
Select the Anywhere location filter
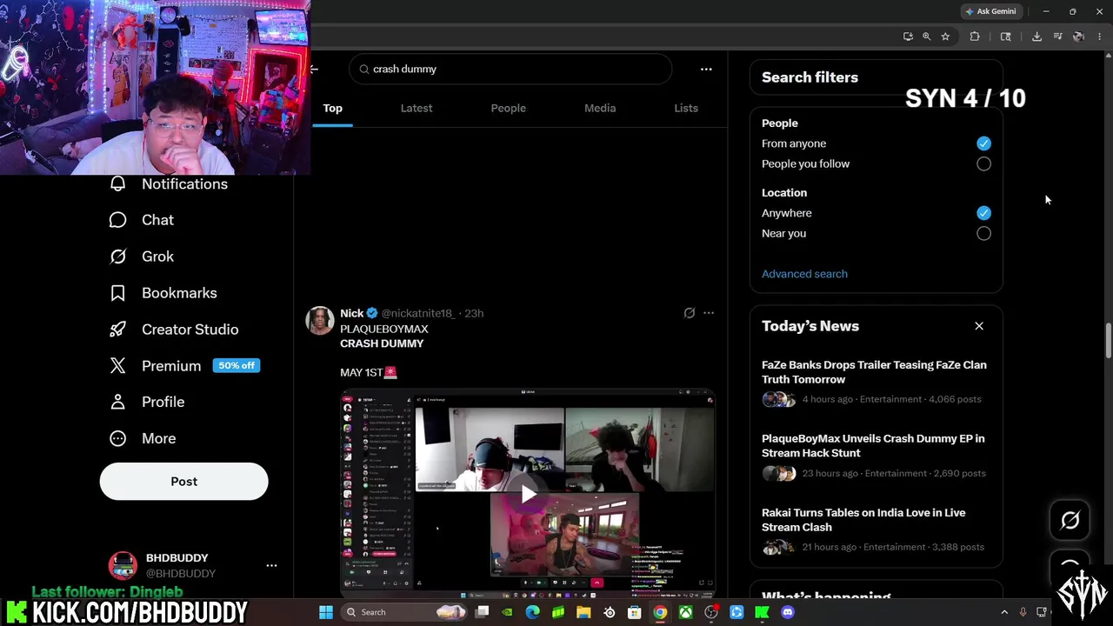tap(983, 213)
